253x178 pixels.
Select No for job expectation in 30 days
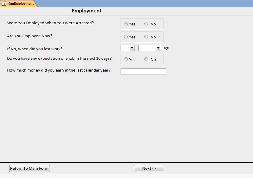click(146, 59)
